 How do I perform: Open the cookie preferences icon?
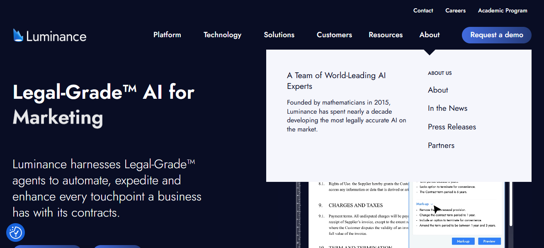[16, 233]
